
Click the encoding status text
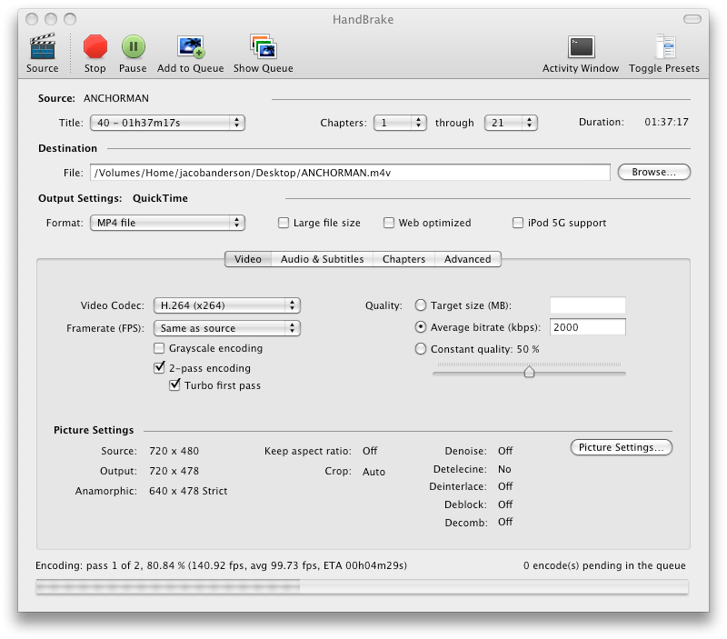[x=221, y=565]
